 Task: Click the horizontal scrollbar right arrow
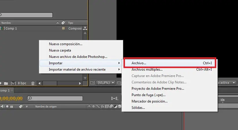click(x=80, y=83)
